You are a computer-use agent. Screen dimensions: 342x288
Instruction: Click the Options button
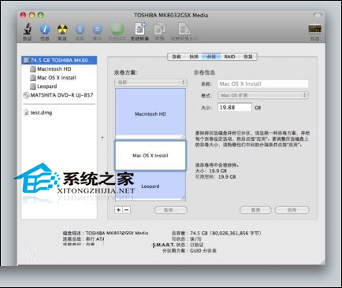point(171,210)
